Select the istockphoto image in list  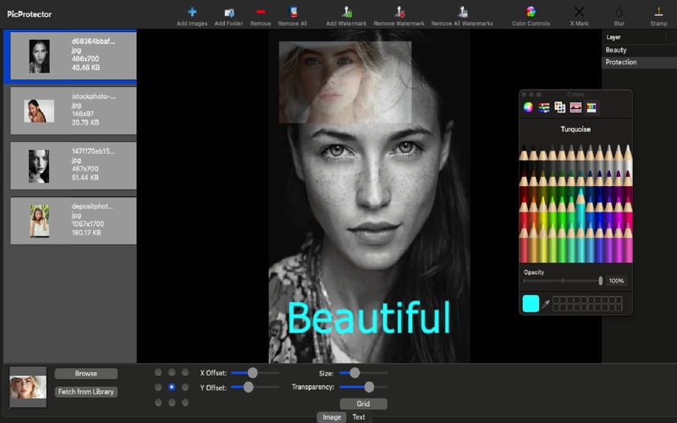(x=74, y=111)
